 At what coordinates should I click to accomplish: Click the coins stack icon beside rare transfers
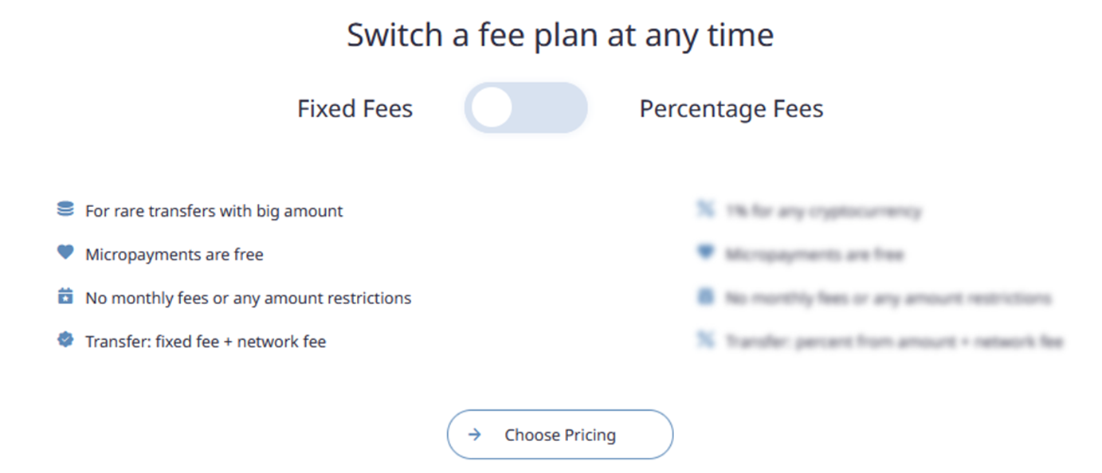pos(65,209)
